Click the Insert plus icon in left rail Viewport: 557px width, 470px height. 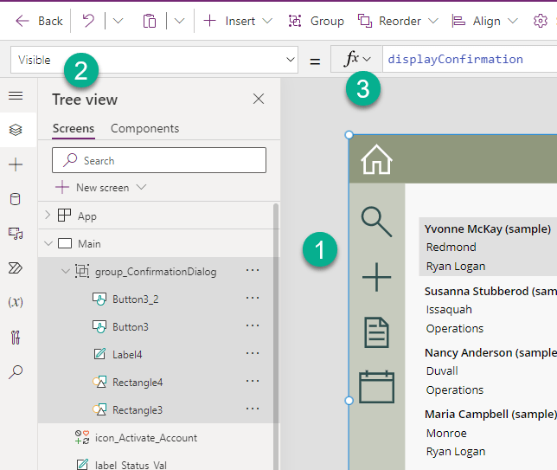[x=16, y=164]
